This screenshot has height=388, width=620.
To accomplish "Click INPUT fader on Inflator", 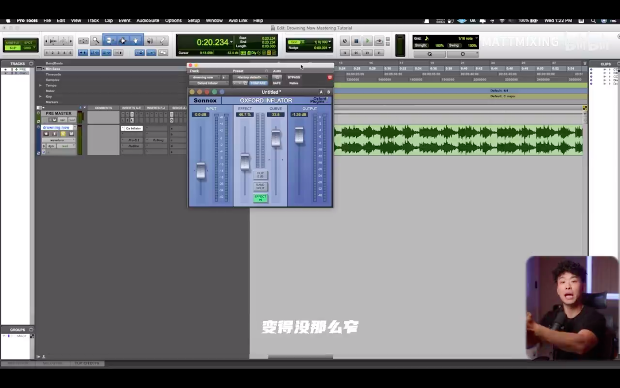I will point(201,171).
